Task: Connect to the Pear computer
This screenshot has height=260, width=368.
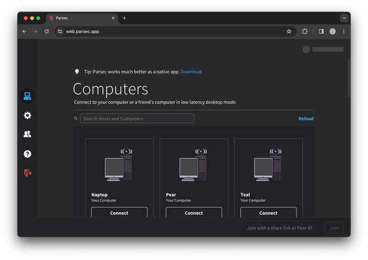Action: point(194,213)
